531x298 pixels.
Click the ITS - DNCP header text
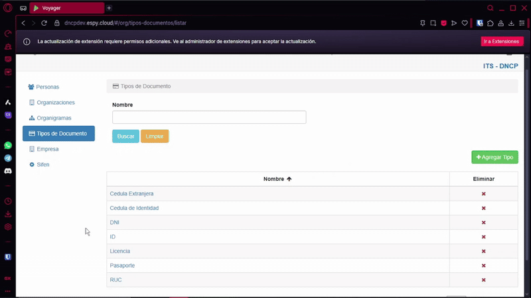[500, 66]
